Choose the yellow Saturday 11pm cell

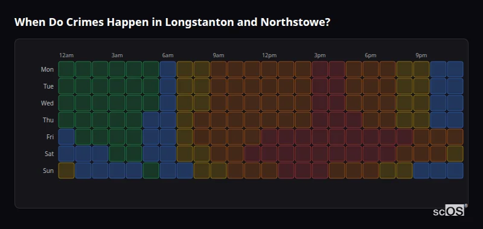455,154
